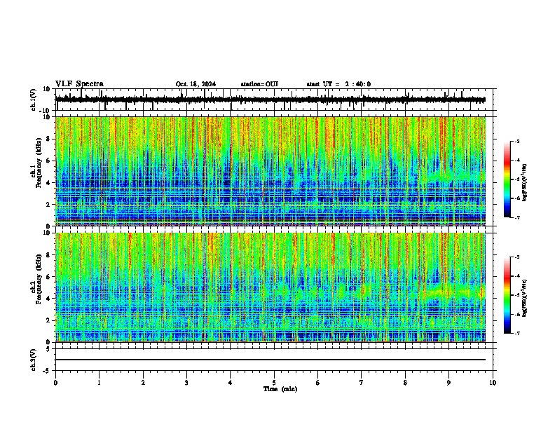
Task: Click time axis tick label "1"
Action: pos(99,383)
